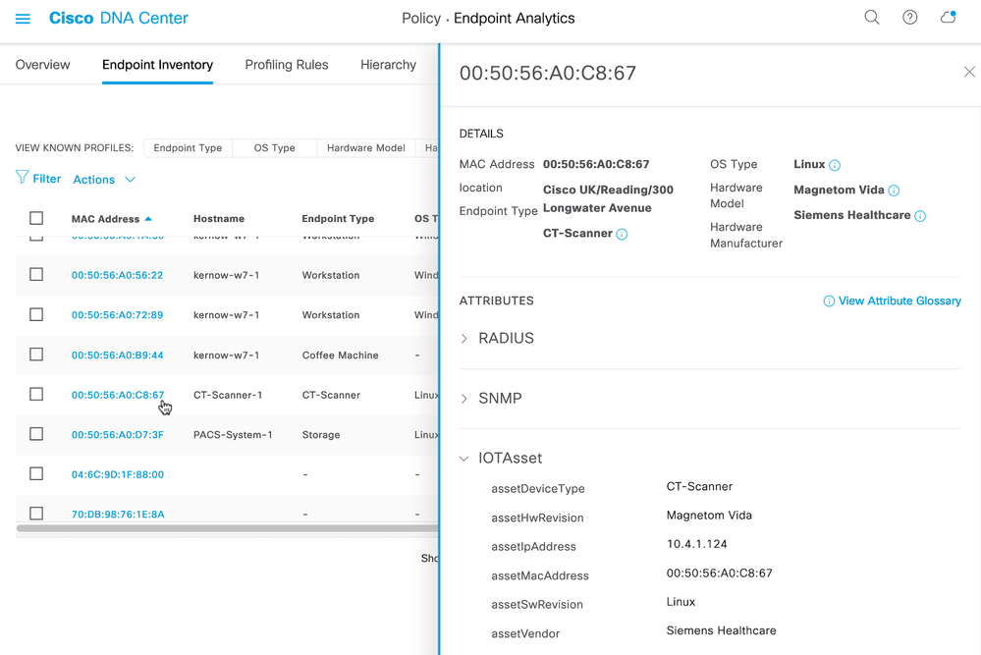
Task: Open endpoint 04:6C:9D:1F:88:00
Action: coord(118,475)
